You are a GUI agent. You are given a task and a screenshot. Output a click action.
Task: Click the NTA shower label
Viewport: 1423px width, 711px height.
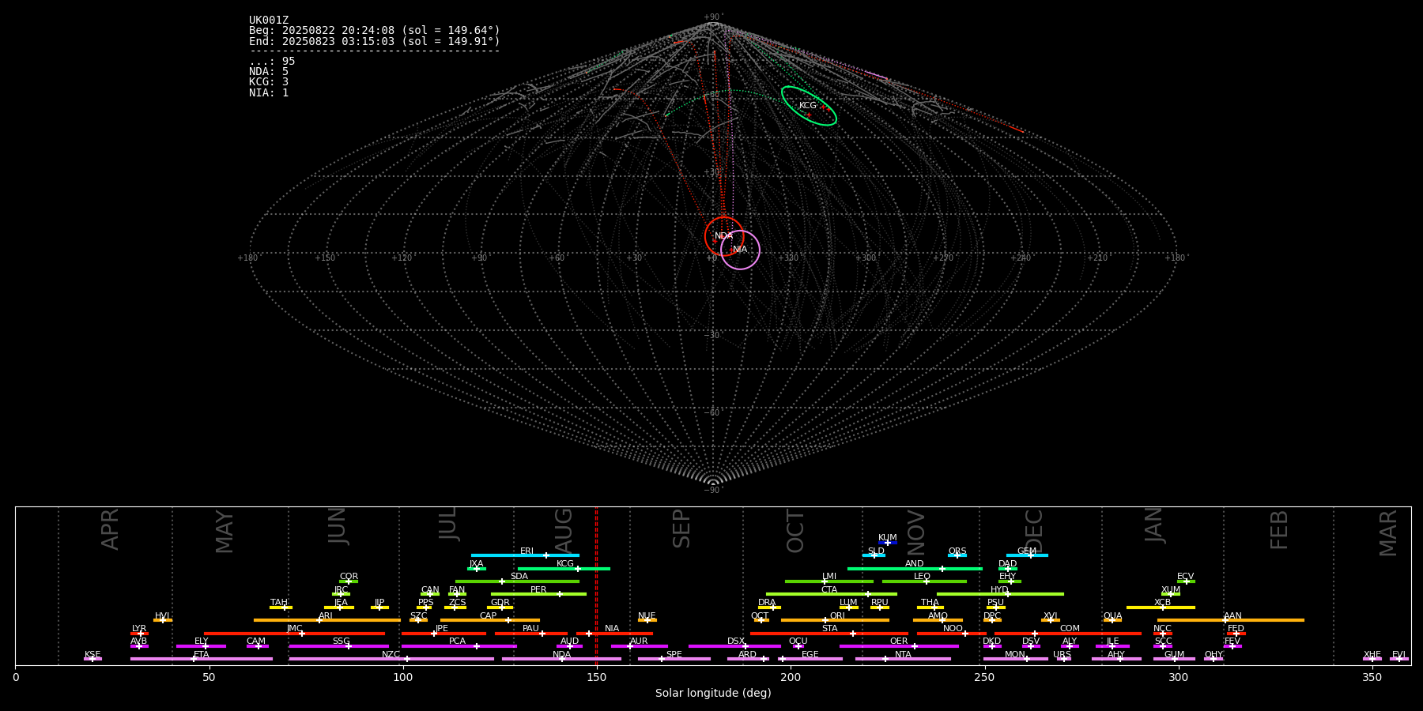903,655
